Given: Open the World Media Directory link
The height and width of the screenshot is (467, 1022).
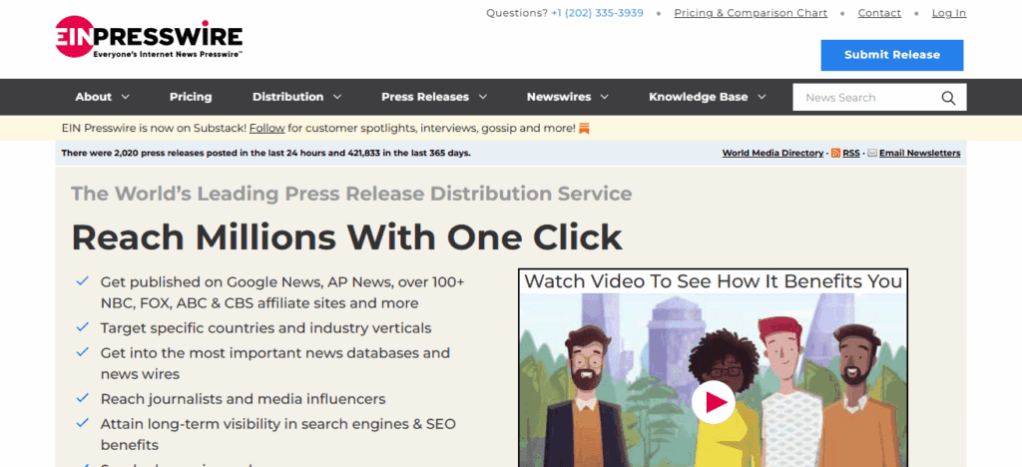Looking at the screenshot, I should [772, 153].
